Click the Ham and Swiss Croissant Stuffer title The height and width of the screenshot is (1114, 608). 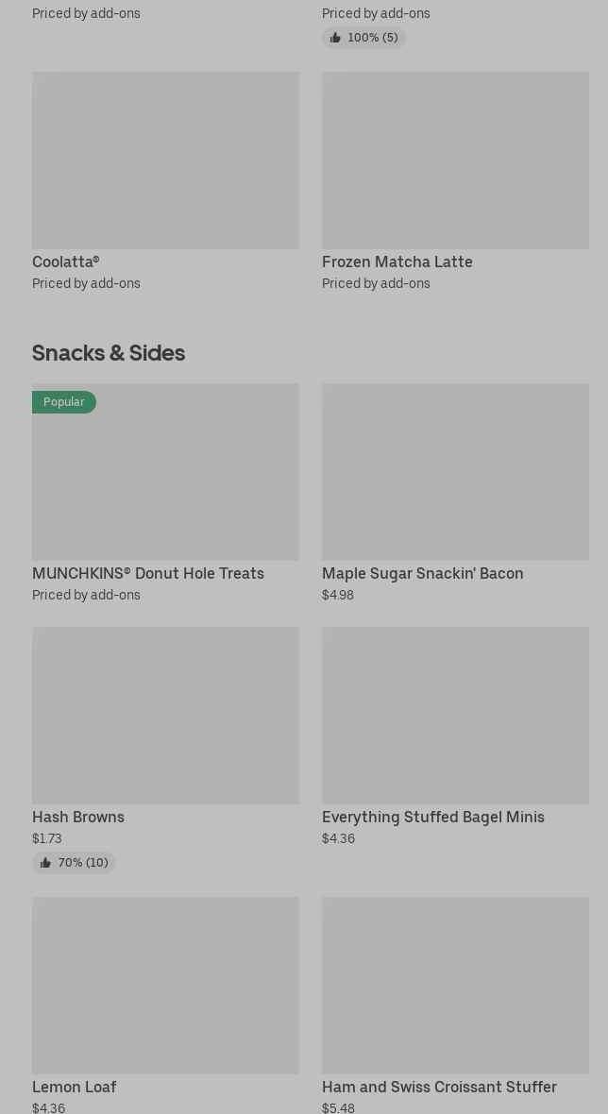(x=439, y=1087)
